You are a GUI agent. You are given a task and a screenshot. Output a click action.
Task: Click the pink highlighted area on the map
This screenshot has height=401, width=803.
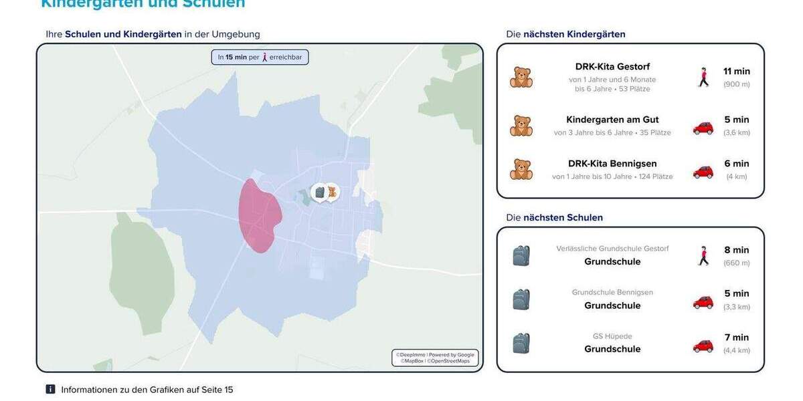[260, 216]
